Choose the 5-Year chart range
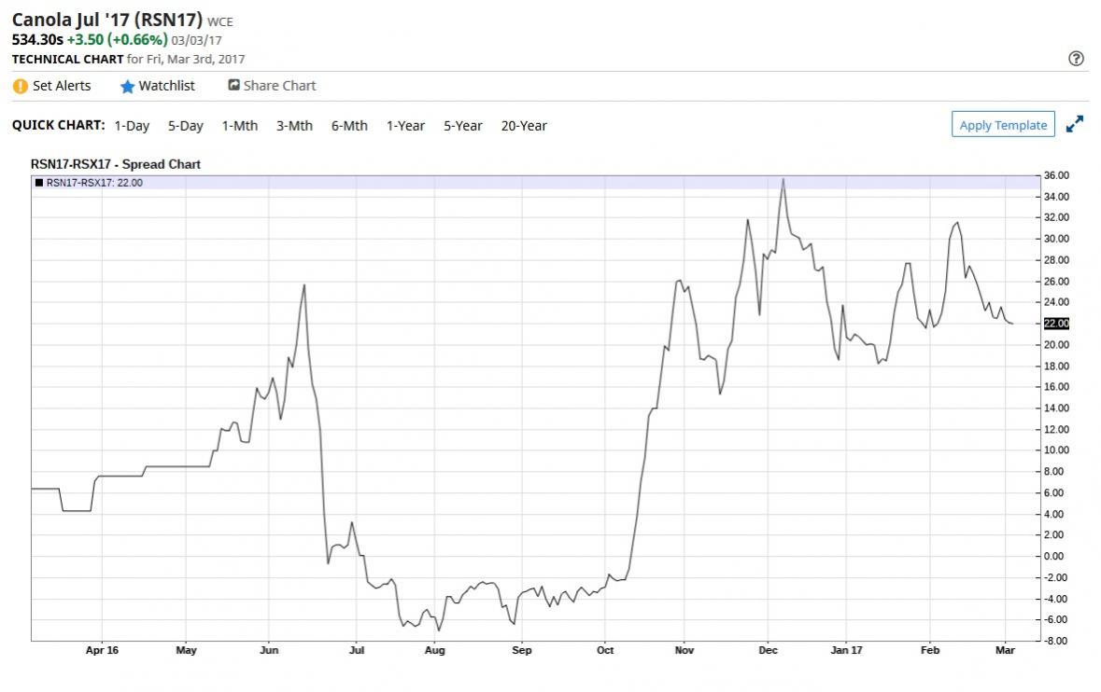The width and height of the screenshot is (1101, 692). tap(463, 126)
